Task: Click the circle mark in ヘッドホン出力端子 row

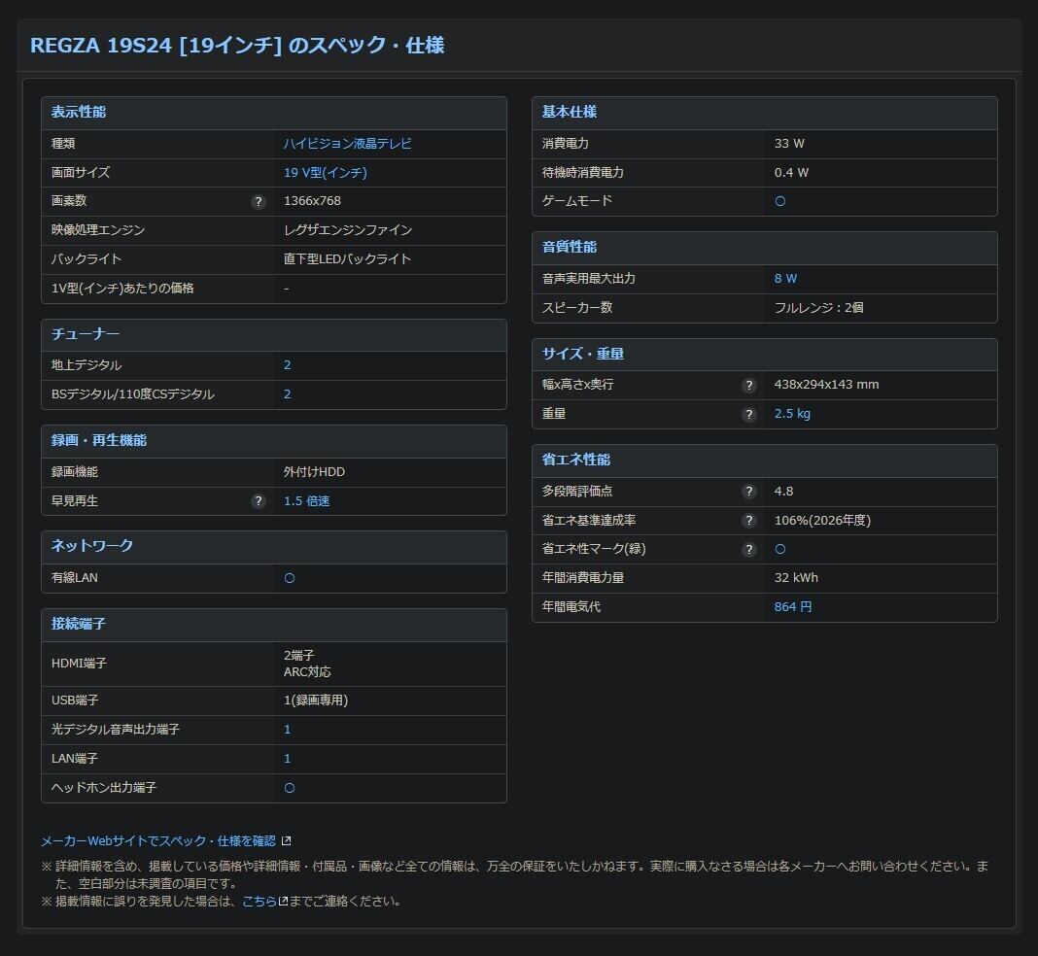Action: (290, 788)
